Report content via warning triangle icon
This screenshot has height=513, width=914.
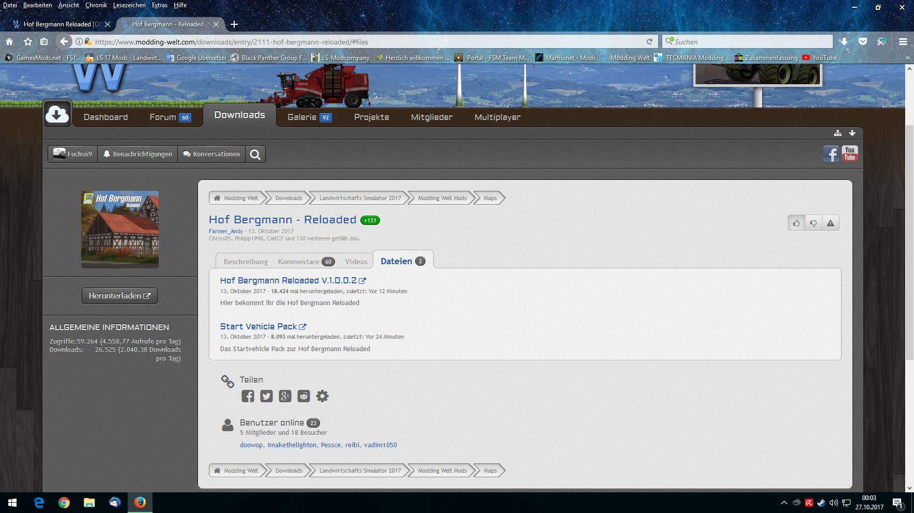pos(830,223)
